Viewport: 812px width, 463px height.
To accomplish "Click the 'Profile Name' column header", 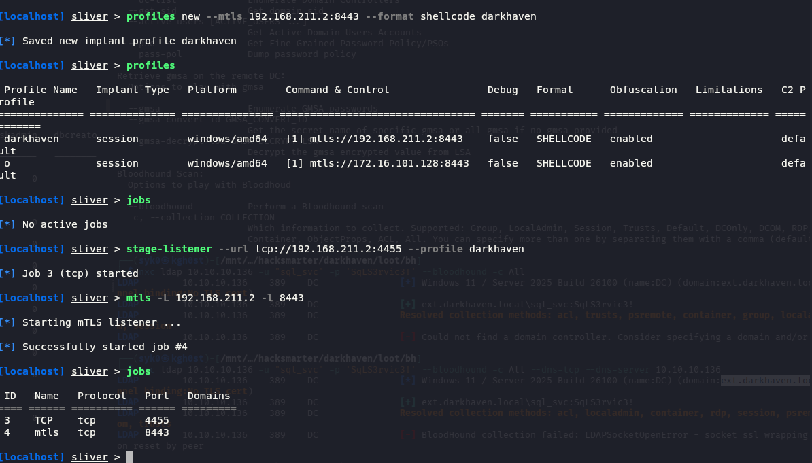I will (40, 90).
